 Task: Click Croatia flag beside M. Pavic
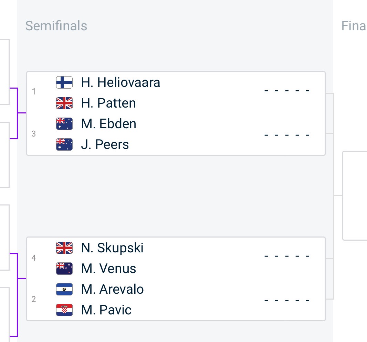pos(64,310)
